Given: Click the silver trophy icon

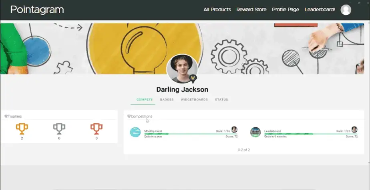Looking at the screenshot, I should pyautogui.click(x=59, y=129).
